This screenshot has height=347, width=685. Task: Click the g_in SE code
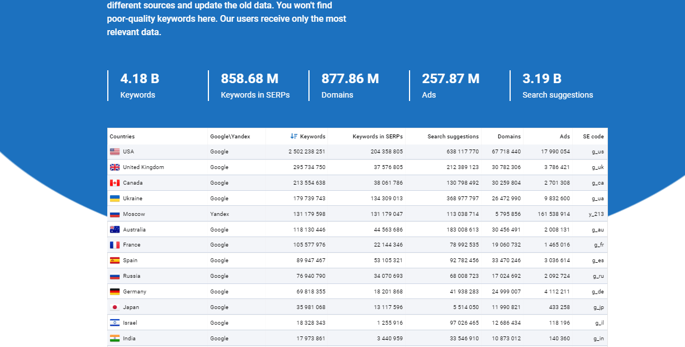598,339
